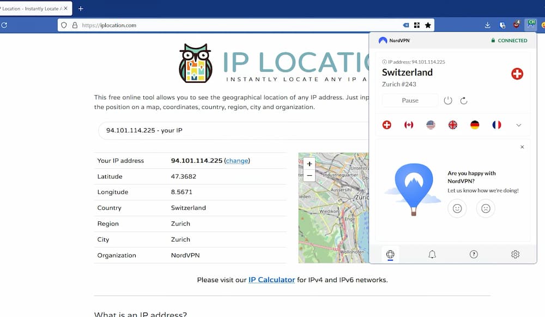Click the longitude value 8.5671
The image size is (545, 317).
(181, 192)
